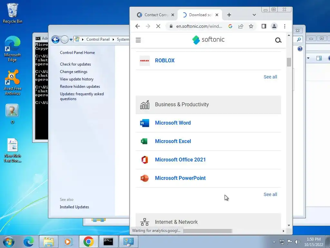Click the Microsoft Excel icon
Screen dimensions: 330x248
click(x=144, y=141)
